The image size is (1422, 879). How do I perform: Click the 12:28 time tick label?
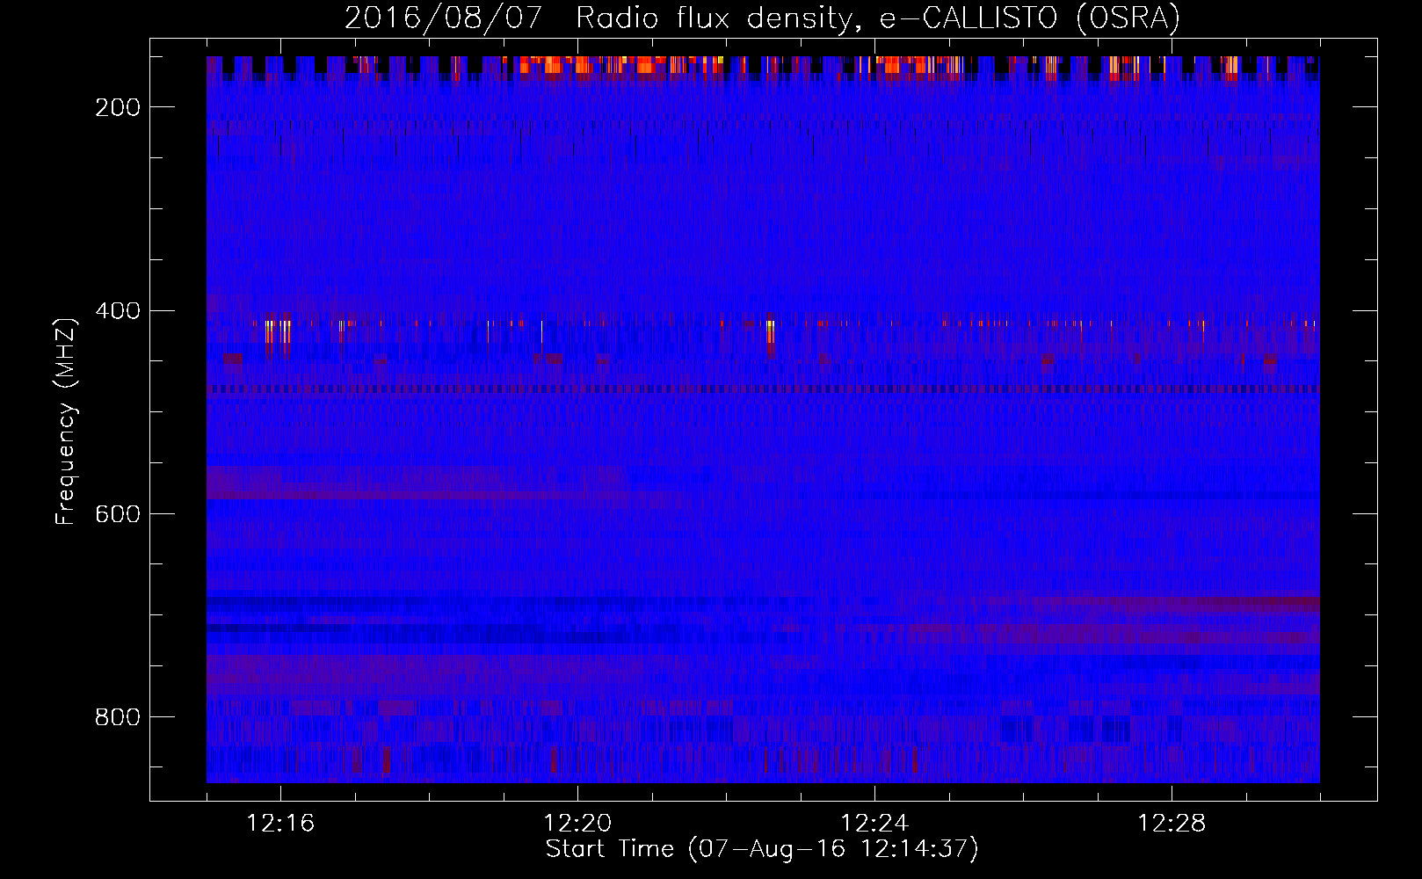(x=1172, y=824)
